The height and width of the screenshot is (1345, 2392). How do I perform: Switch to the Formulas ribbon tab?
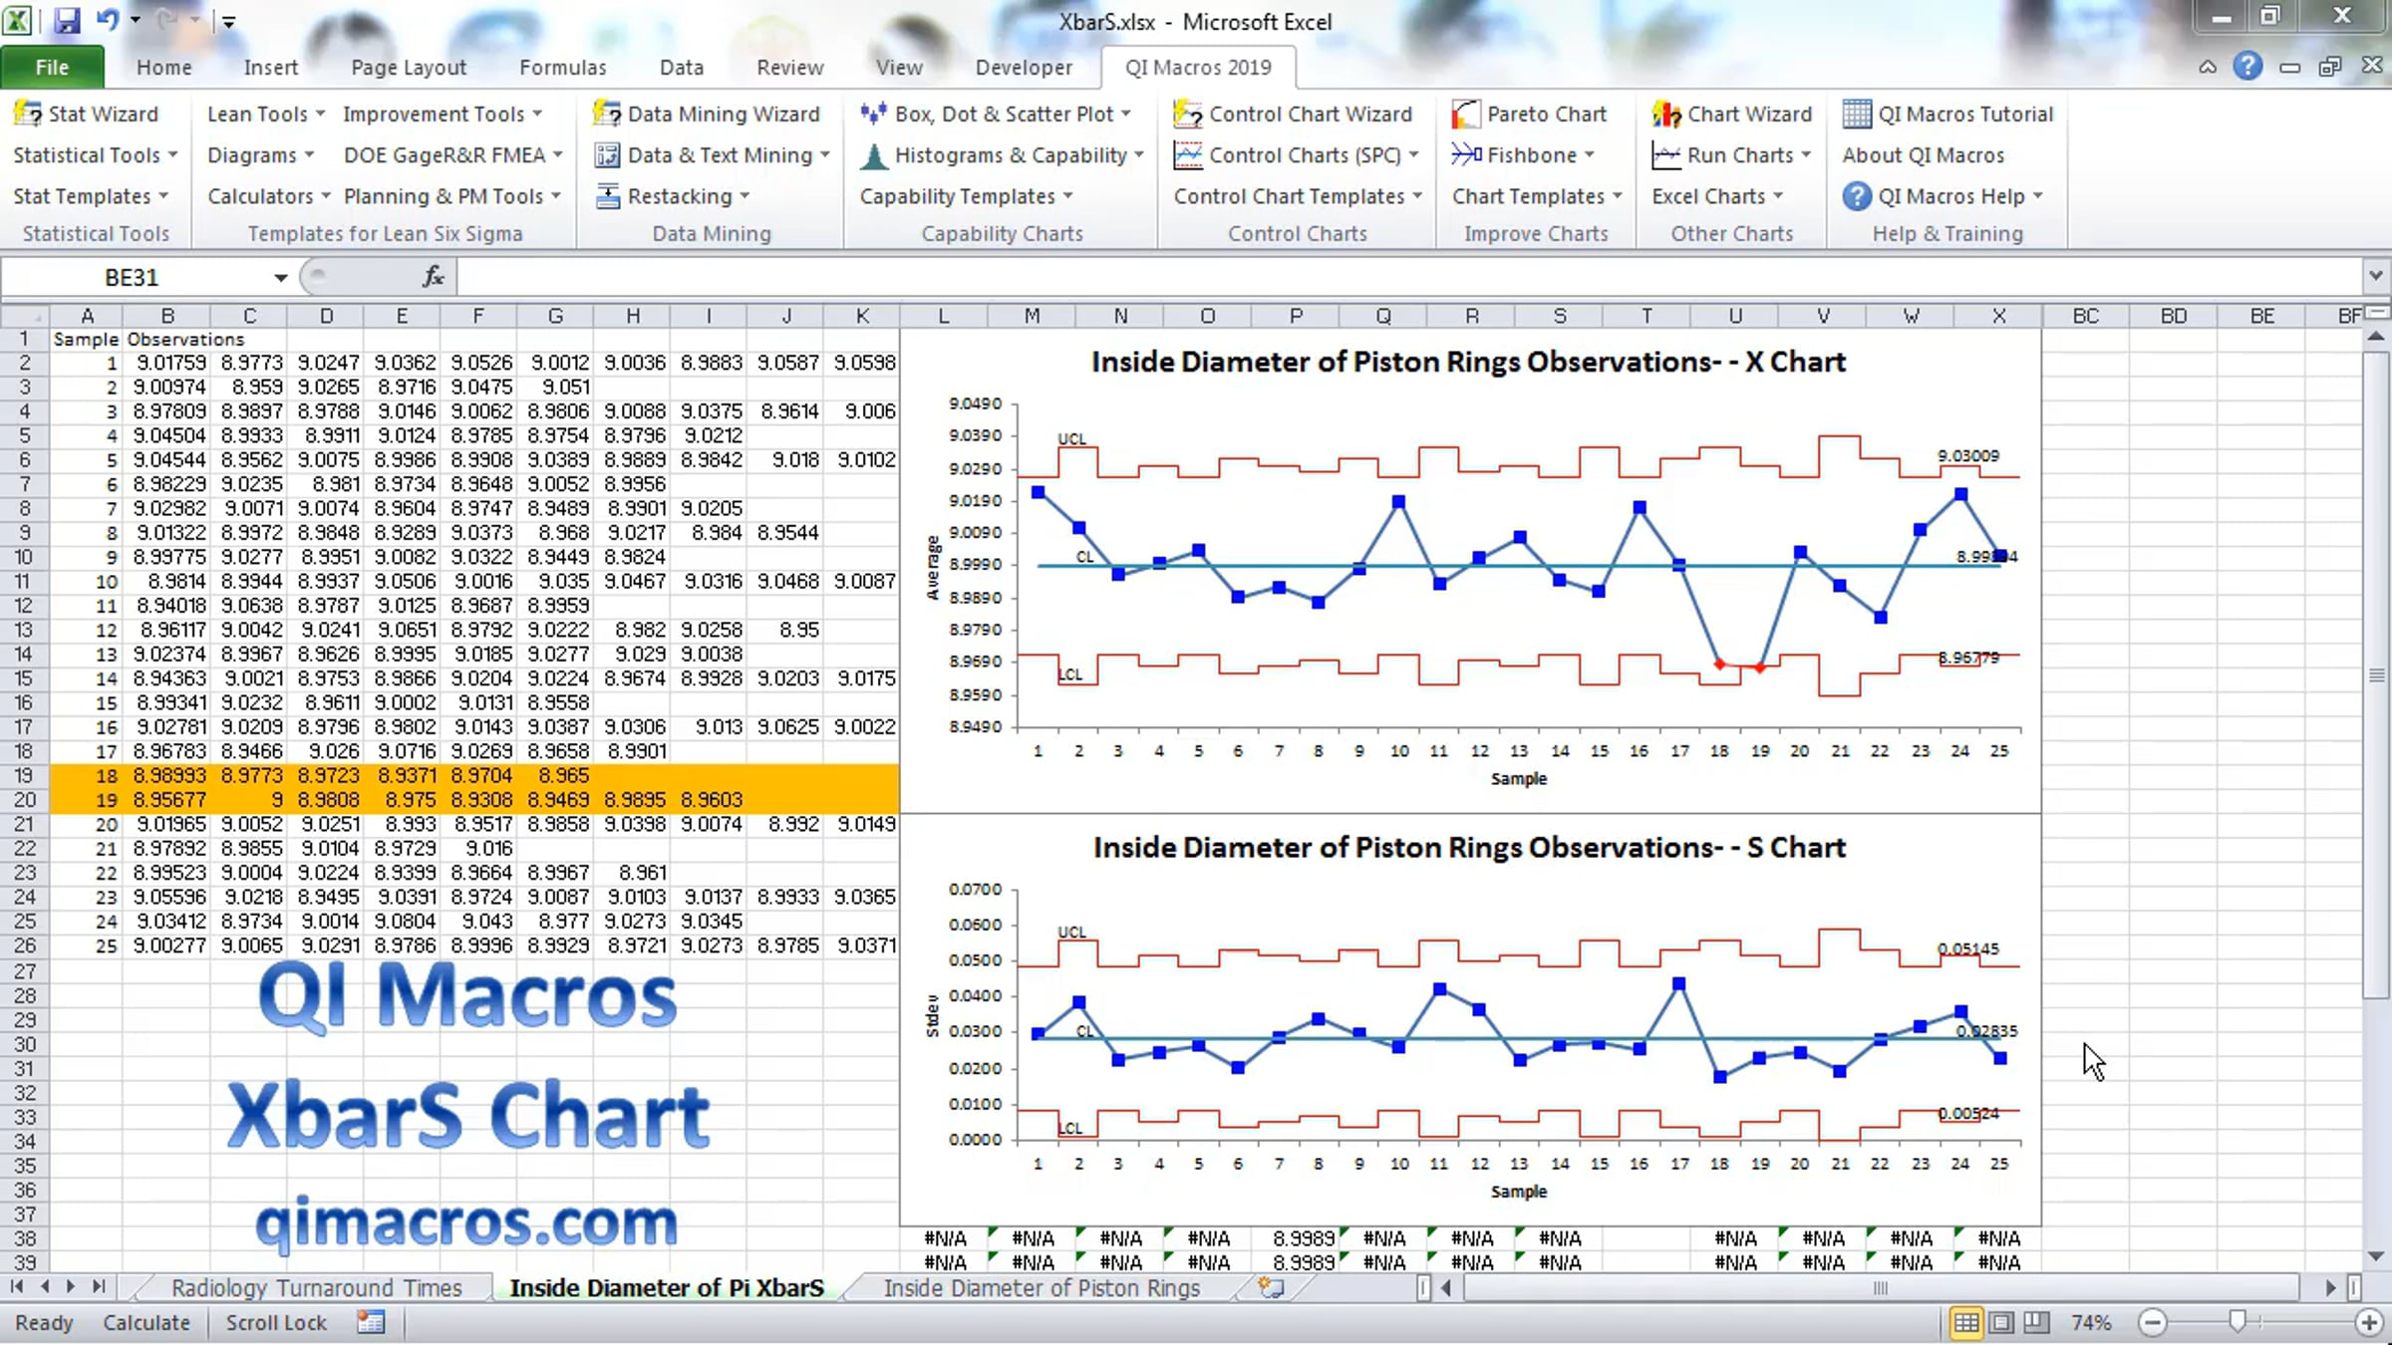tap(562, 67)
